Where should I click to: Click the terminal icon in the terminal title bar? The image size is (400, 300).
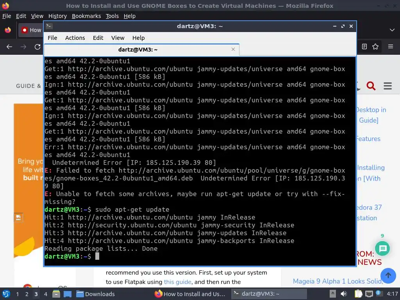tap(49, 26)
